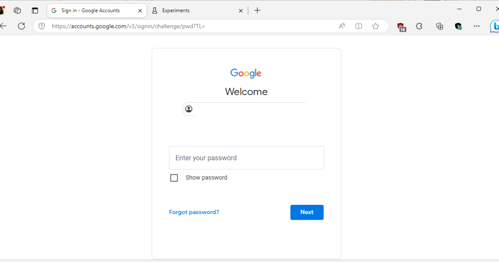The height and width of the screenshot is (262, 499).
Task: Open the Workspaces icon
Action: [18, 10]
